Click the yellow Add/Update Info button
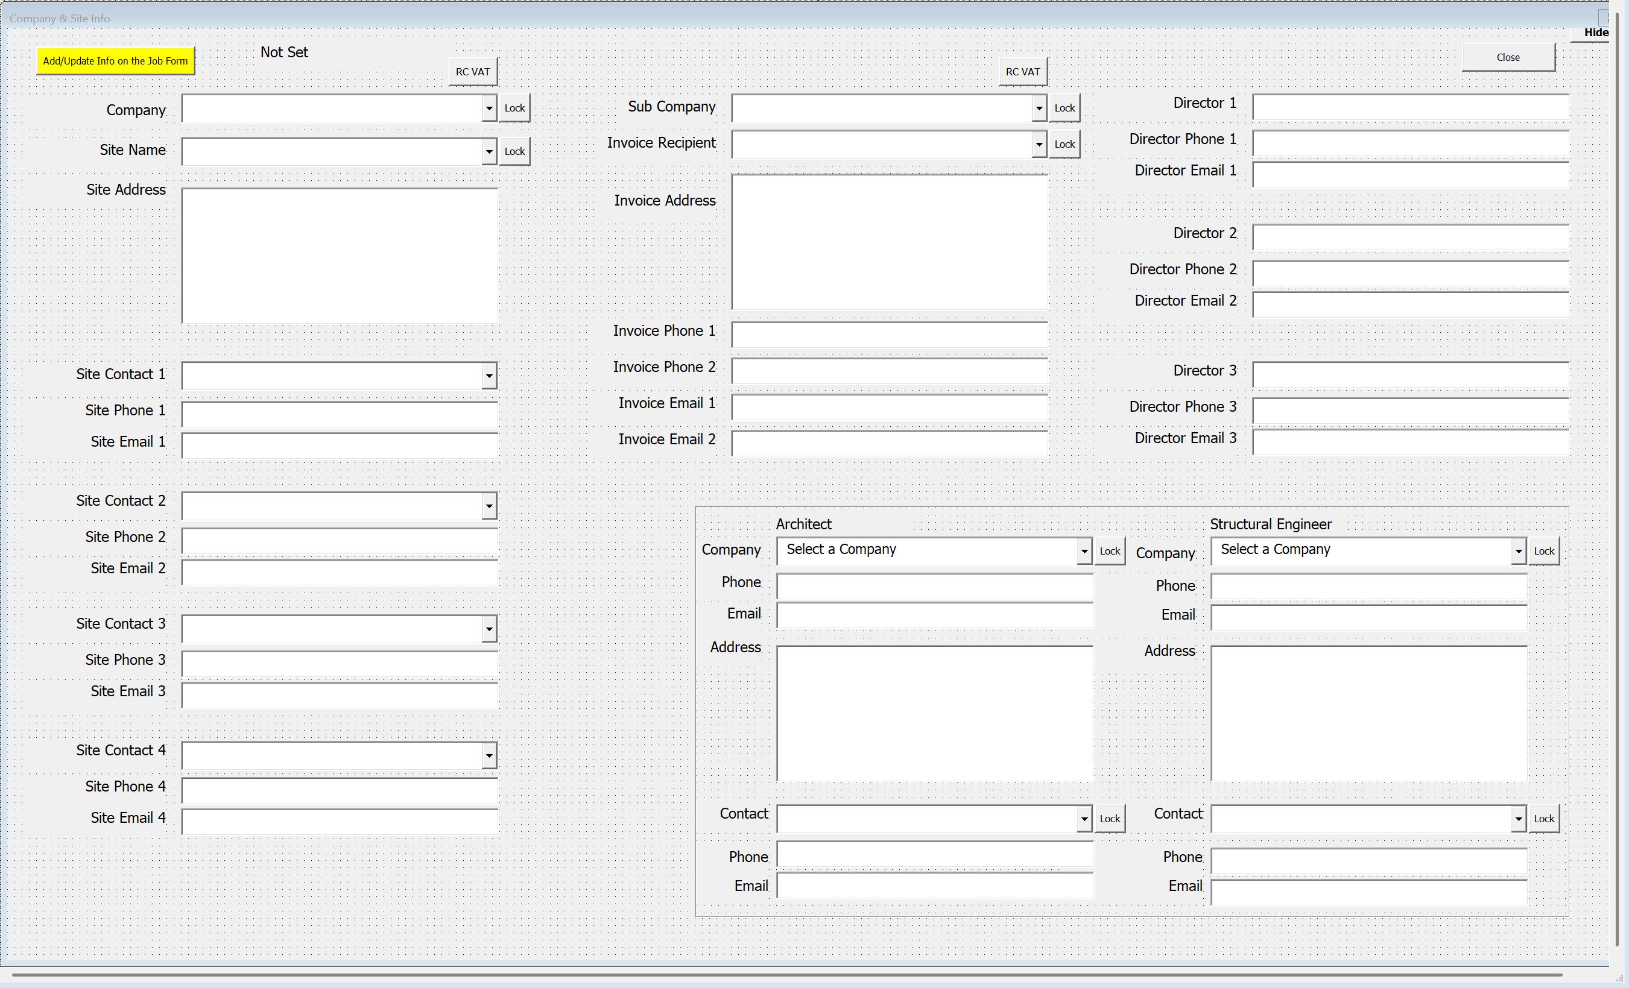The height and width of the screenshot is (988, 1629). [x=115, y=61]
